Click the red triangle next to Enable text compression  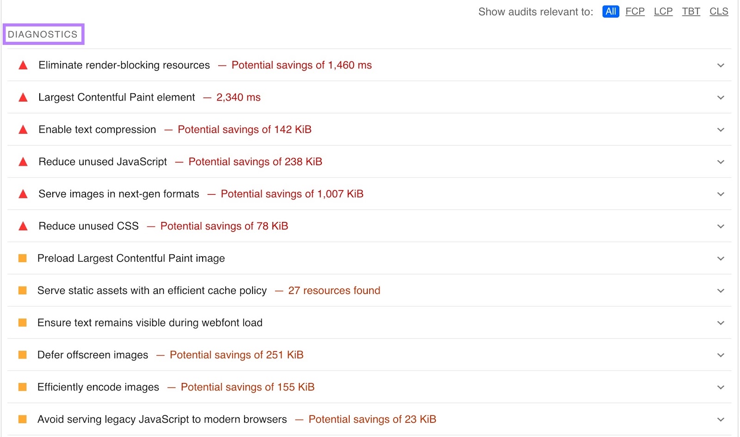coord(23,130)
